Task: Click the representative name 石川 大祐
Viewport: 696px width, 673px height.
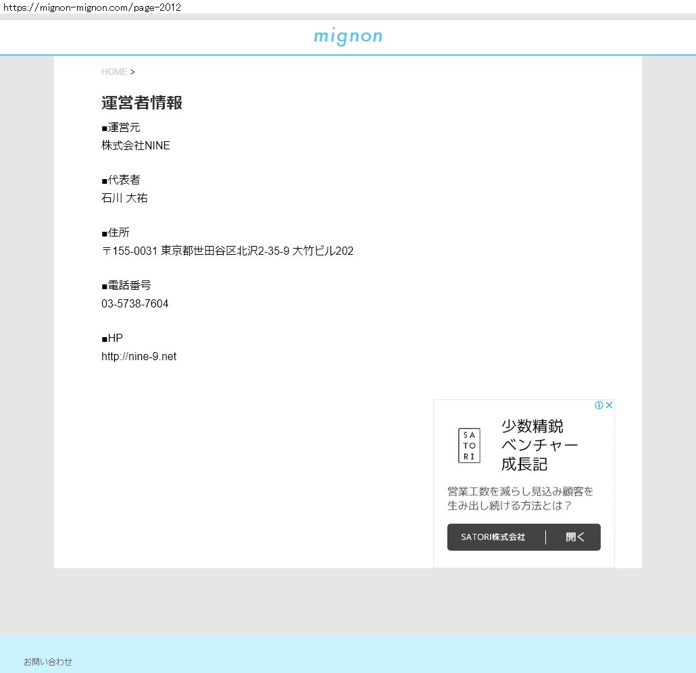Action: (124, 199)
